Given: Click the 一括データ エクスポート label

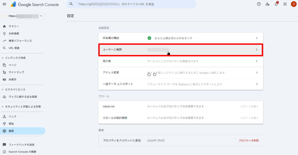Looking at the screenshot, I should 118,84.
